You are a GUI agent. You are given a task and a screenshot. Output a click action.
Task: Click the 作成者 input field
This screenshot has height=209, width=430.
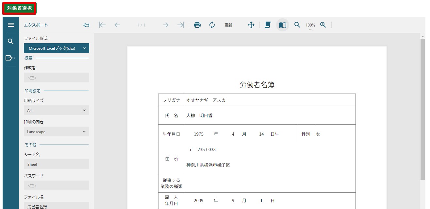click(x=57, y=78)
